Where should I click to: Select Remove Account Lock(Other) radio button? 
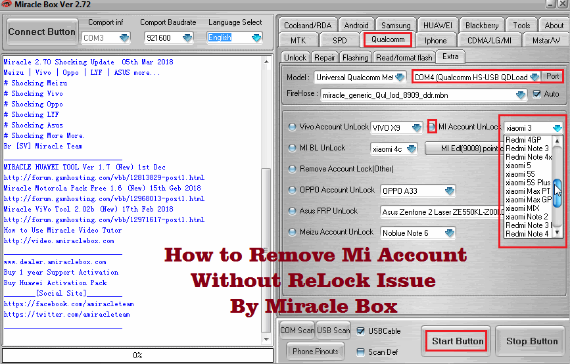(292, 169)
